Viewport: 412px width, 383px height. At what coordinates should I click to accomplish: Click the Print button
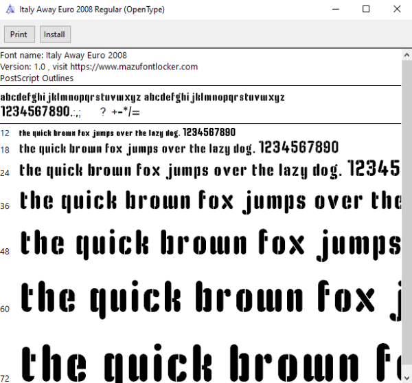click(x=19, y=34)
